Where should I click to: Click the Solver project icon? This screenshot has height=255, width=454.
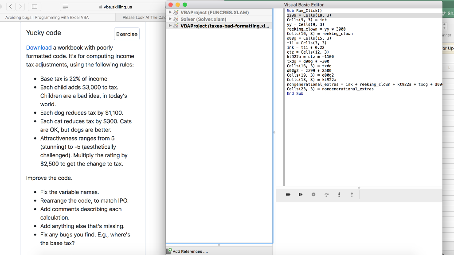[176, 19]
